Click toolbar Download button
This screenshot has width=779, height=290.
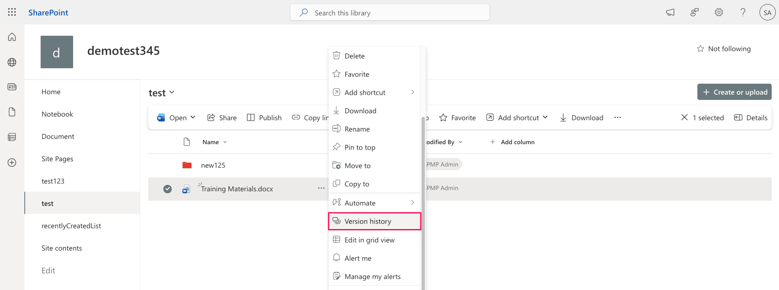(581, 118)
